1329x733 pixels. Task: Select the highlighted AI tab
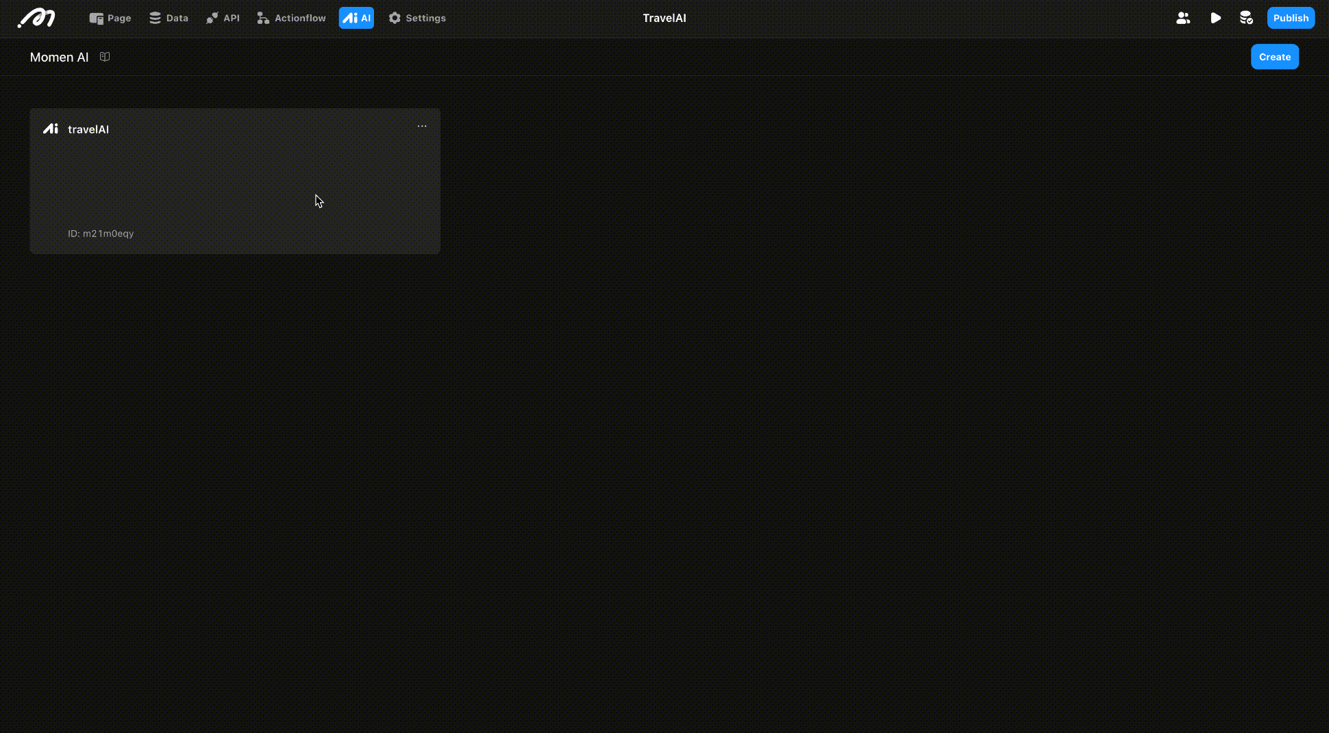pos(356,18)
